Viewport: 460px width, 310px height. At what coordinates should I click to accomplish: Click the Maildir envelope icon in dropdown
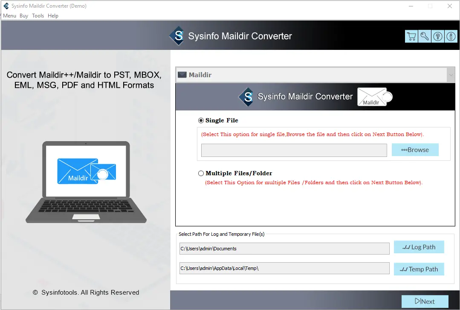[182, 75]
